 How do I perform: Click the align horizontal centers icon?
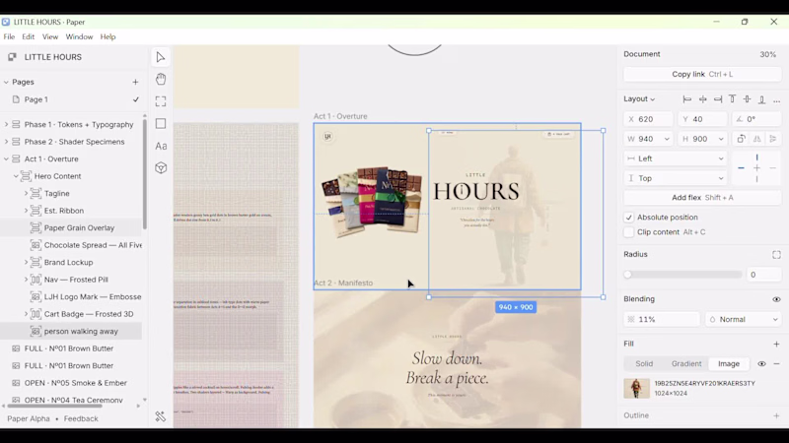tap(702, 99)
